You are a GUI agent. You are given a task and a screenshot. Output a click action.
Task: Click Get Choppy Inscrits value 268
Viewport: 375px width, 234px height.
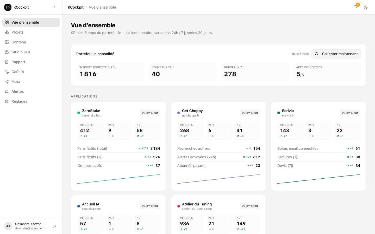[x=185, y=131]
